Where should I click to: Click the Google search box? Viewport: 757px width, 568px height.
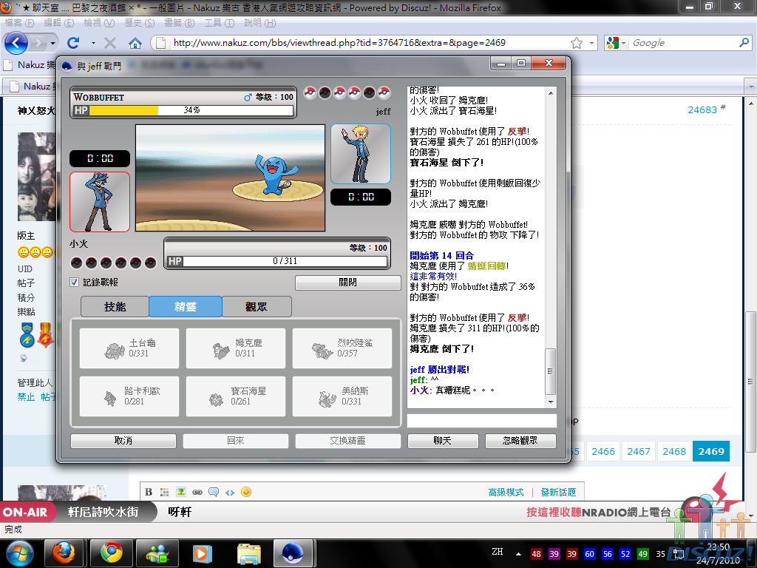(x=683, y=43)
